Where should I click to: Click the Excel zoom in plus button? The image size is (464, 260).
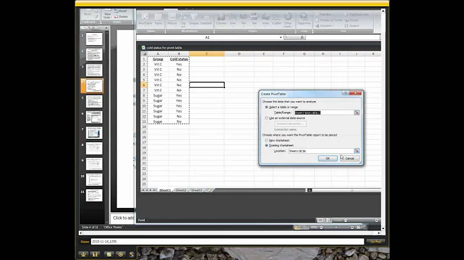(376, 220)
